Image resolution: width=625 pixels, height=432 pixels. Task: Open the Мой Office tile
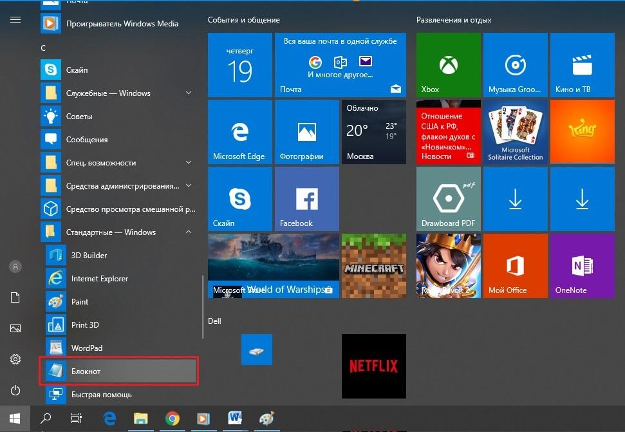pyautogui.click(x=516, y=266)
